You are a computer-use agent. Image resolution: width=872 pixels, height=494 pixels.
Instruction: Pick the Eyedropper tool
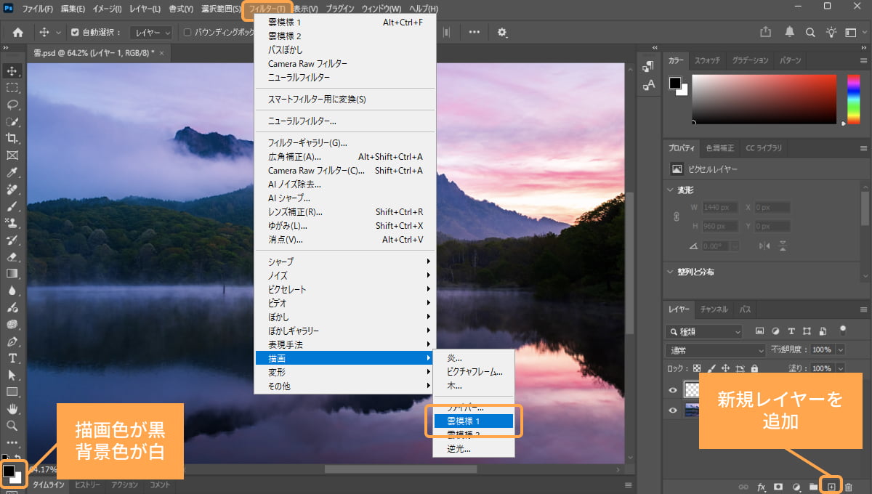[x=12, y=172]
